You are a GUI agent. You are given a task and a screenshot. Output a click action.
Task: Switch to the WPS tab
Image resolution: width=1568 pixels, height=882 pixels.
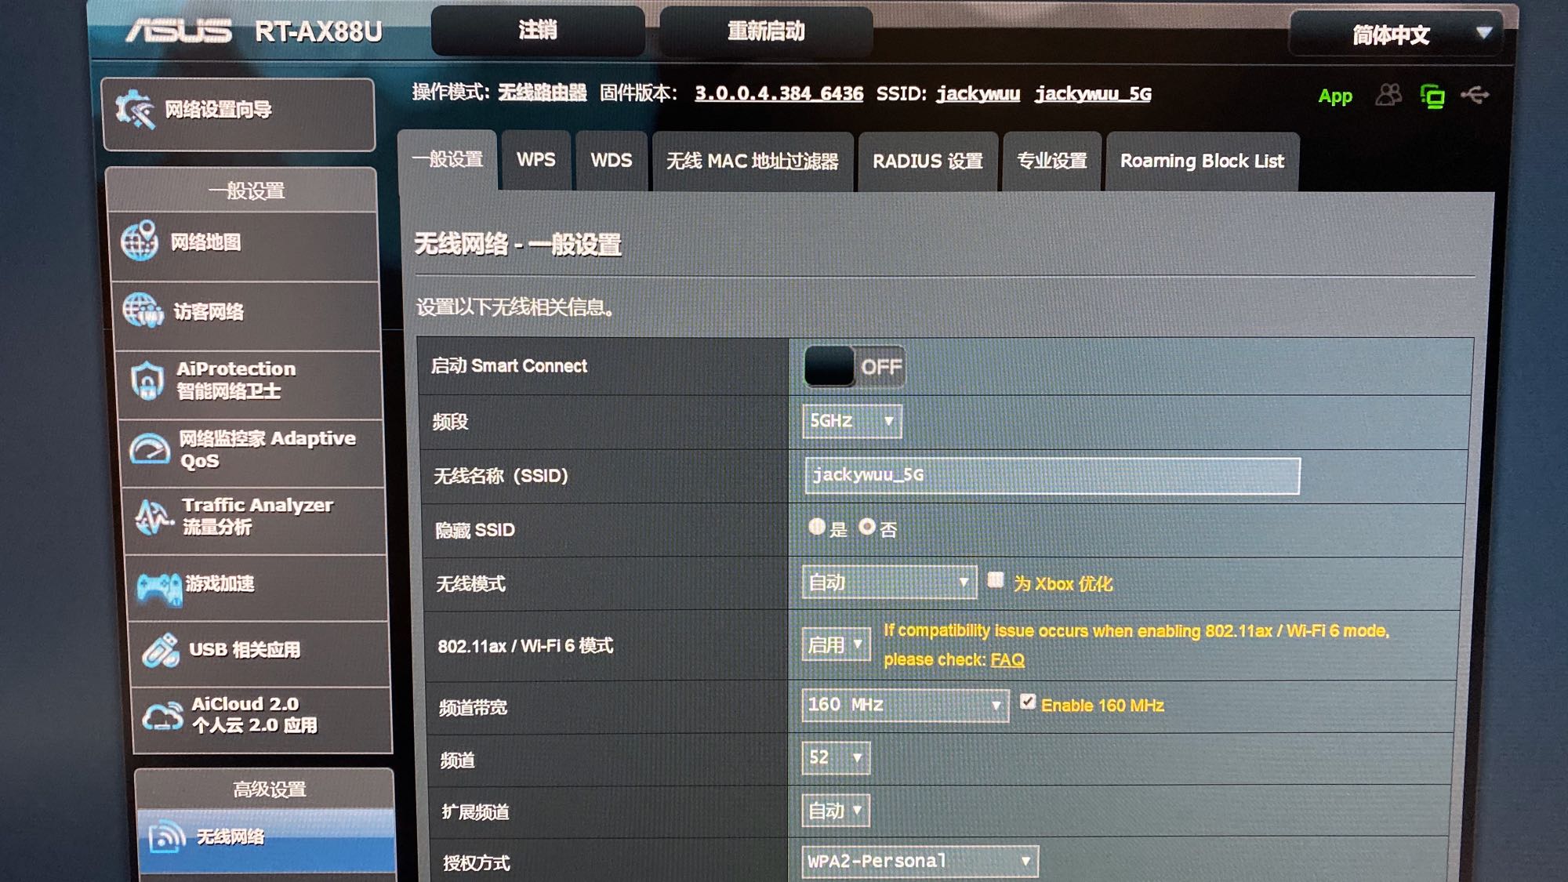[x=535, y=161]
